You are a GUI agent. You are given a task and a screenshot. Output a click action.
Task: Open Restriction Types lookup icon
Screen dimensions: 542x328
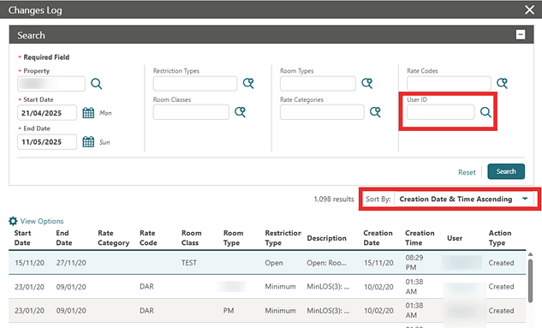coord(248,83)
